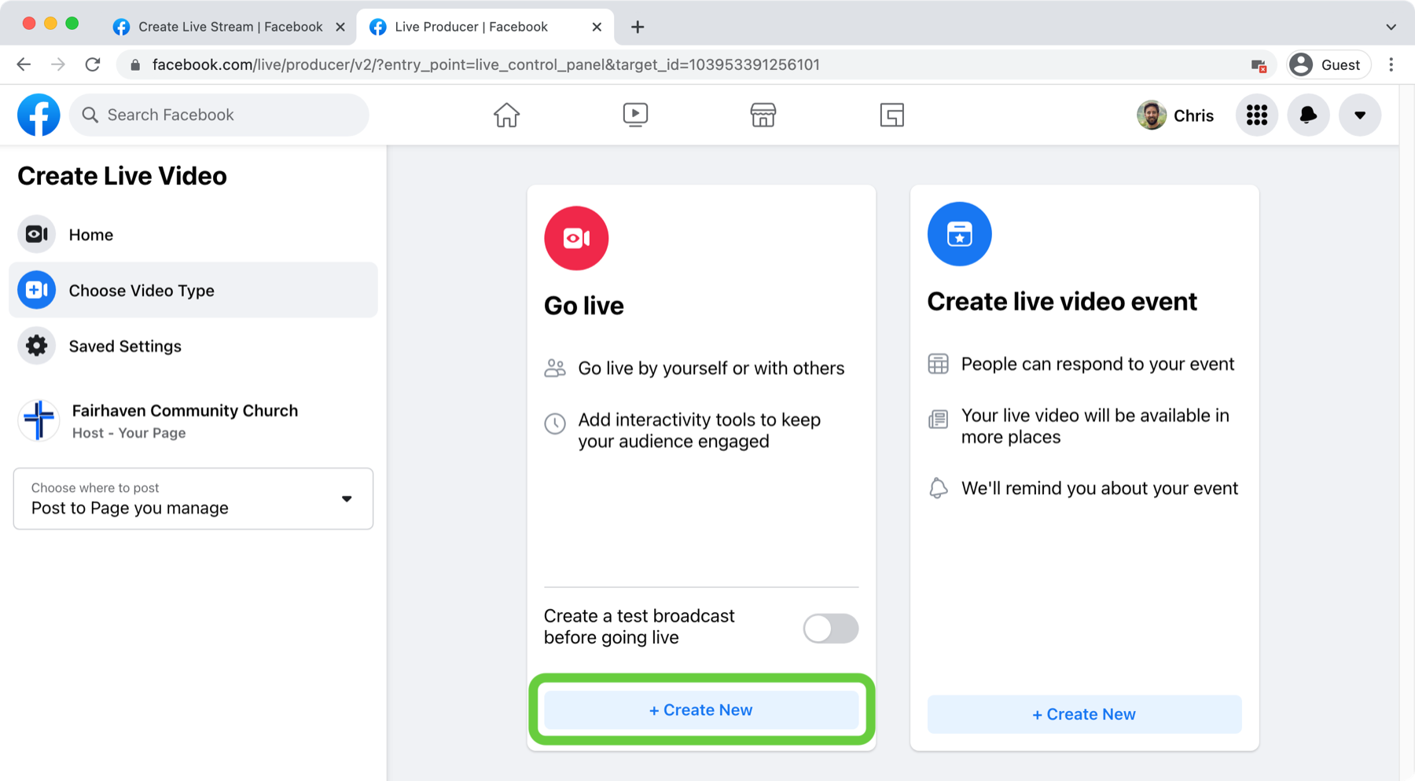This screenshot has width=1415, height=781.
Task: Check notifications via the bell icon
Action: pyautogui.click(x=1308, y=115)
